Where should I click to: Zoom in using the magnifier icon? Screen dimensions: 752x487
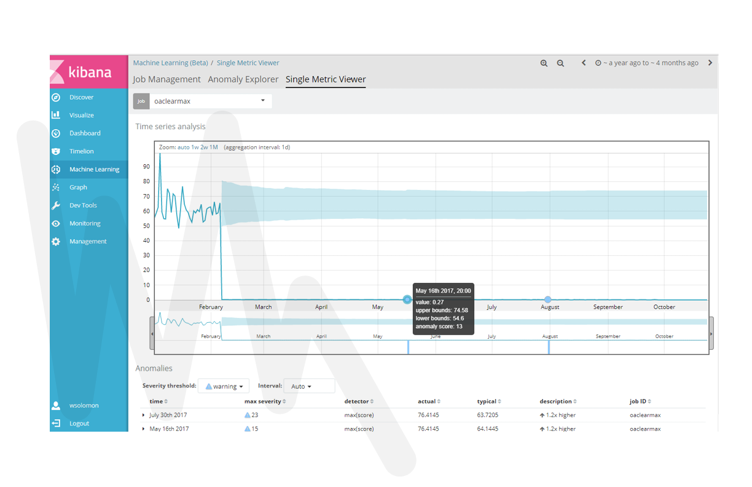pyautogui.click(x=544, y=63)
